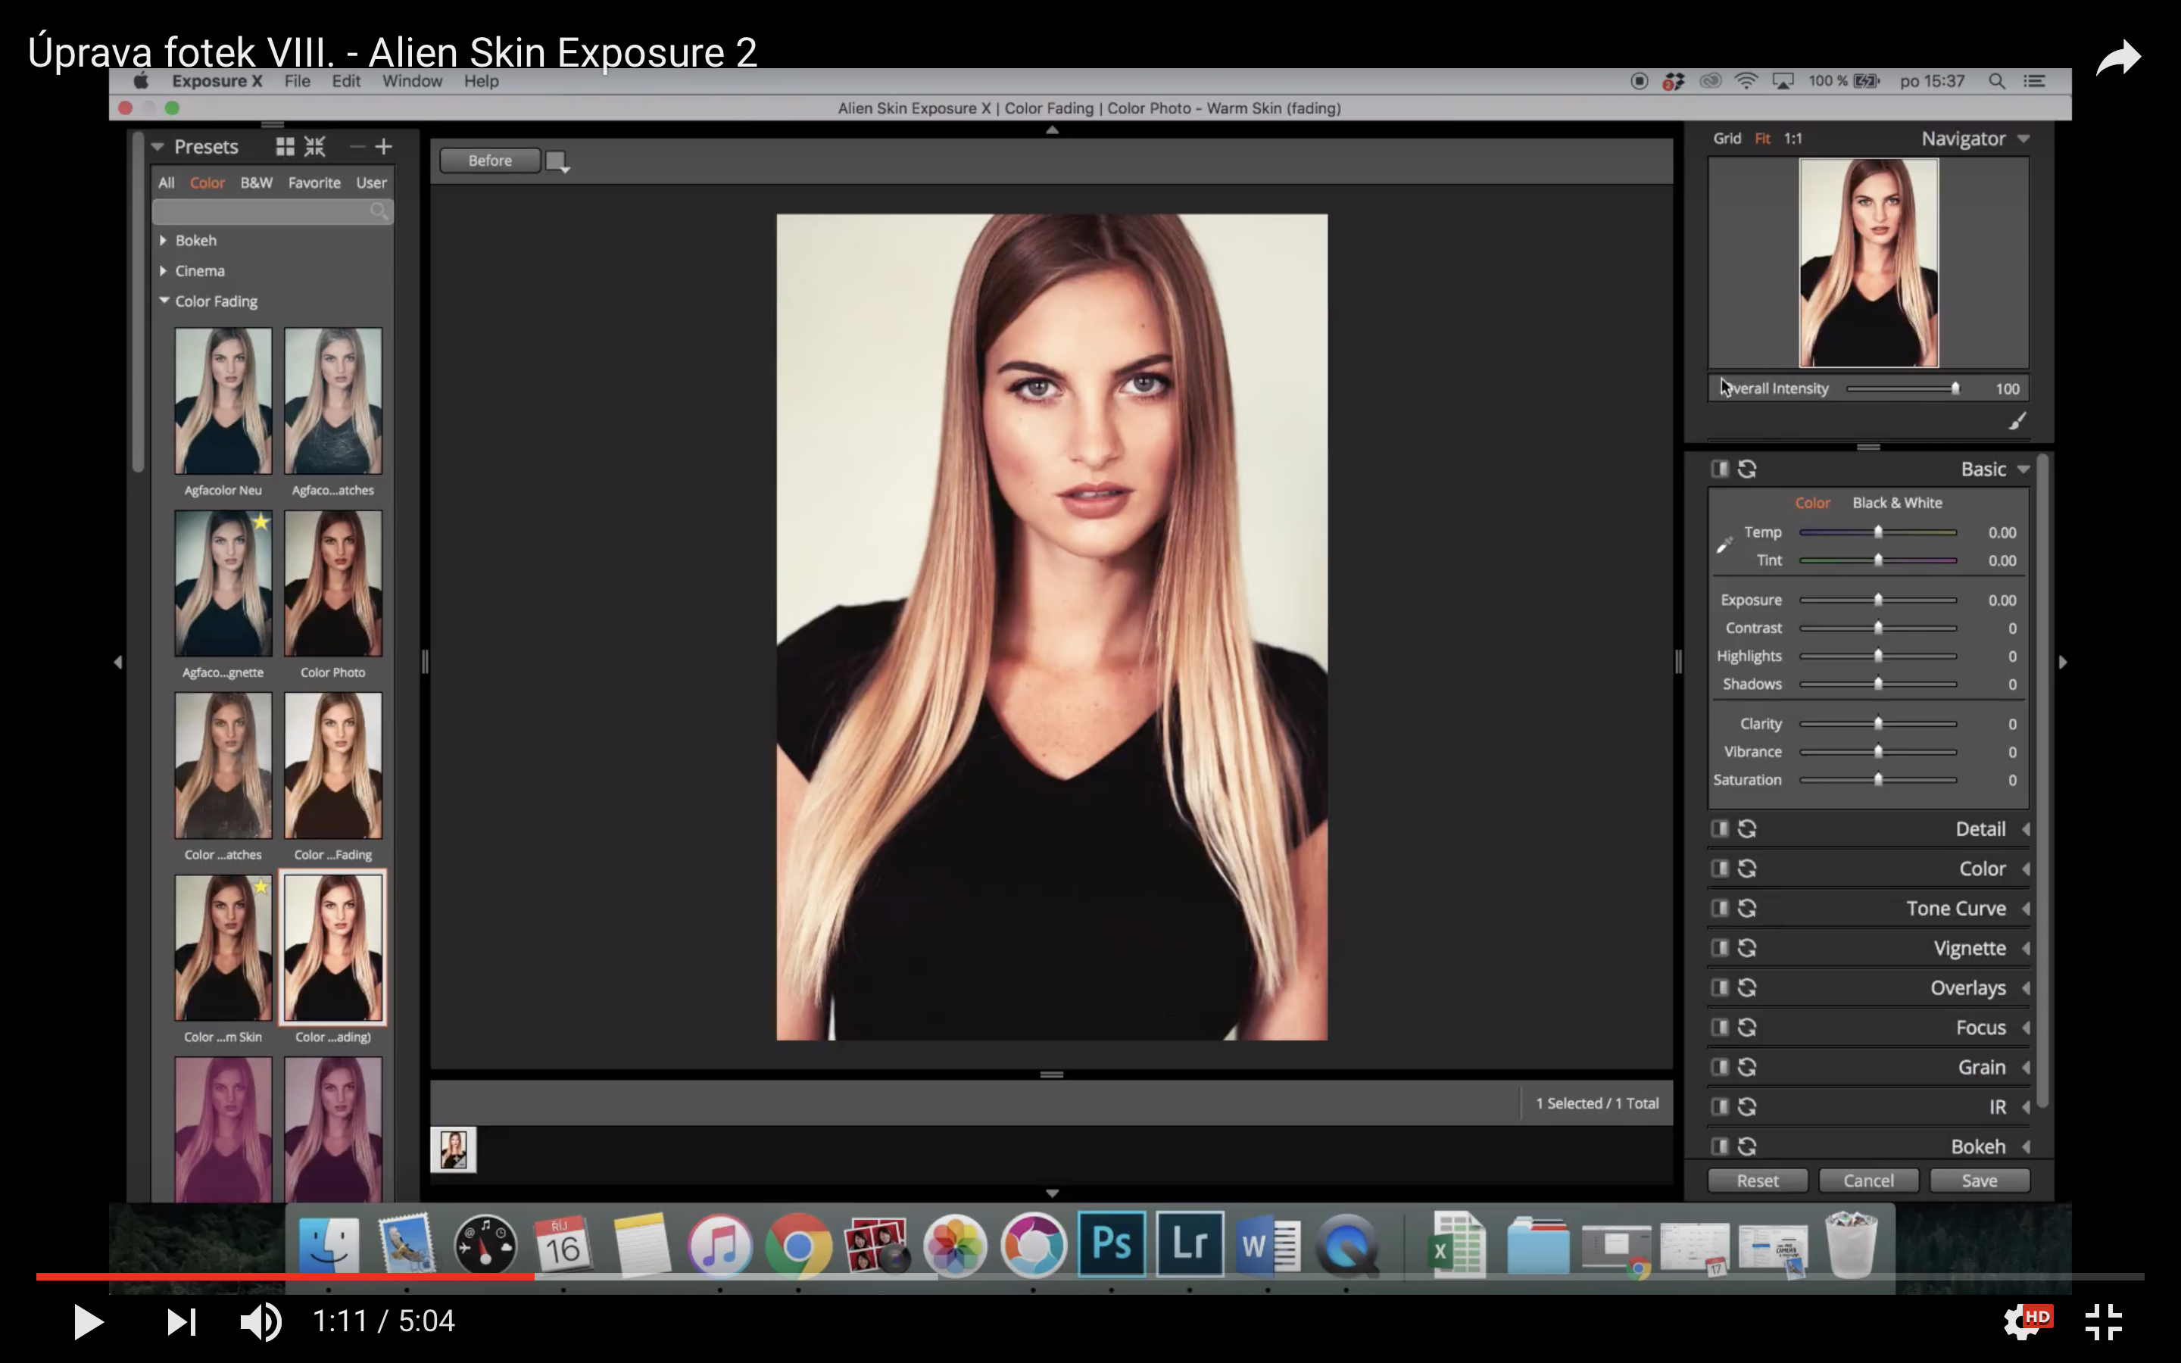This screenshot has width=2181, height=1363.
Task: Reset the Detail panel settings icon
Action: (x=1746, y=828)
